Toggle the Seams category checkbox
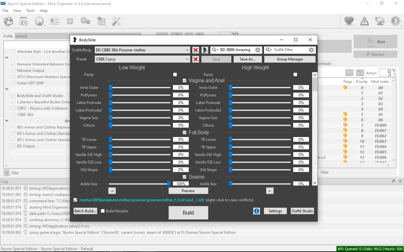 tap(185, 177)
